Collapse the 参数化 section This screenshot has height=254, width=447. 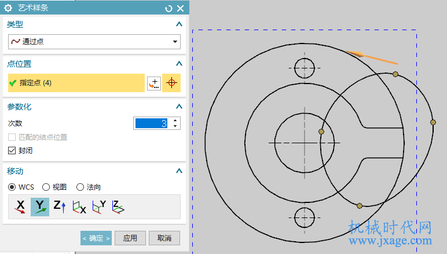[179, 107]
